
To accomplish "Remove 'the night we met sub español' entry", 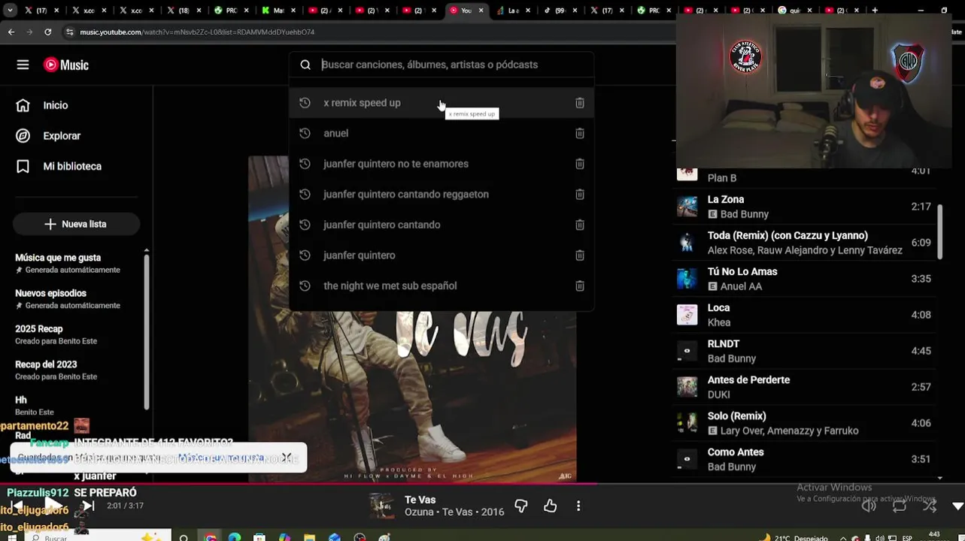I will coord(580,286).
